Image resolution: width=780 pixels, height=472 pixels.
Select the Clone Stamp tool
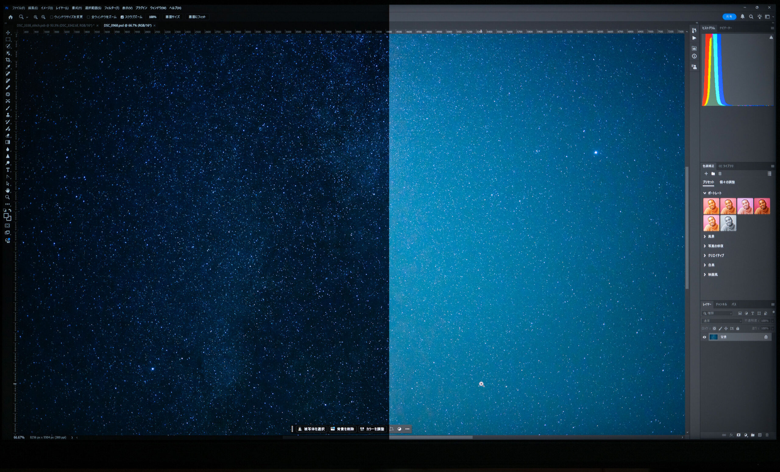pos(8,115)
